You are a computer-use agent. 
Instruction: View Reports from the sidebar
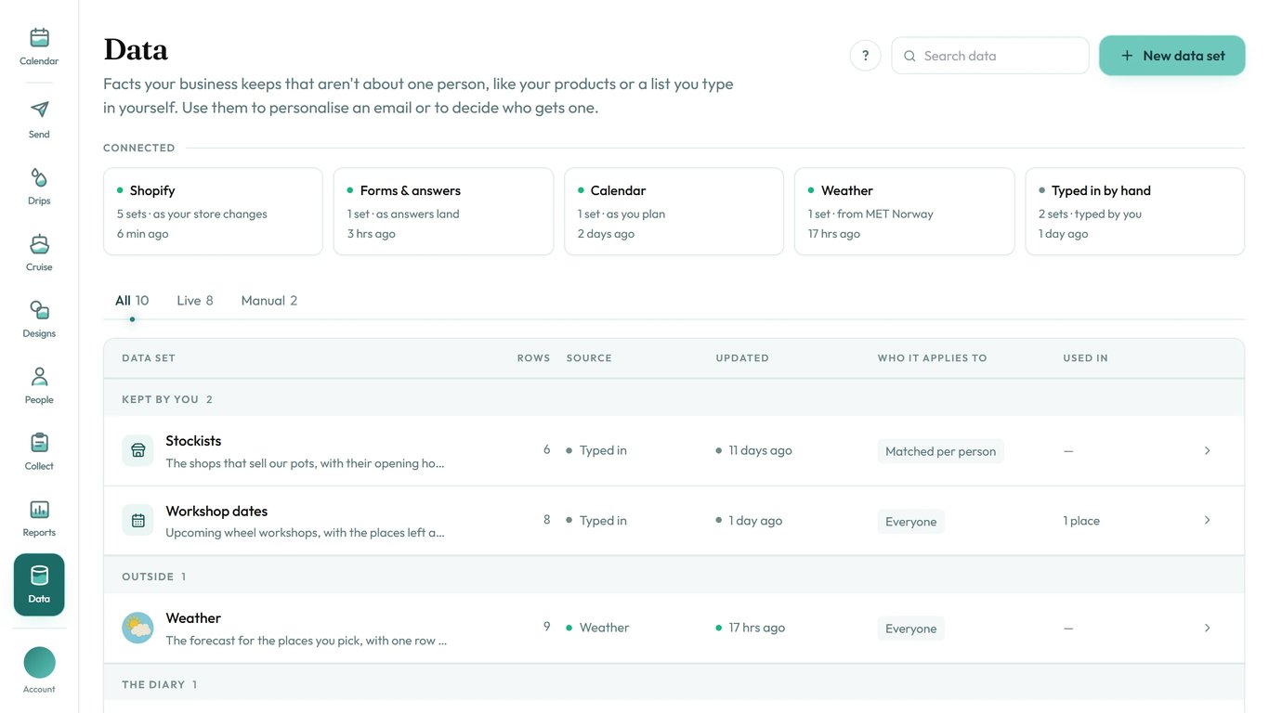(39, 517)
